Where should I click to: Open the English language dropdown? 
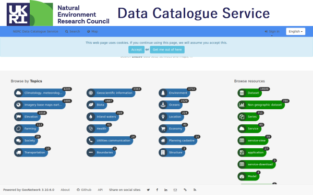295,31
